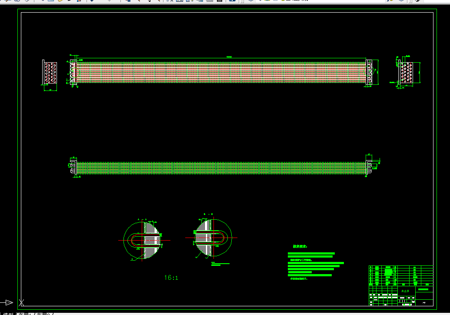Select the 2200 length dimension text
This screenshot has width=450, height=315.
229,57
